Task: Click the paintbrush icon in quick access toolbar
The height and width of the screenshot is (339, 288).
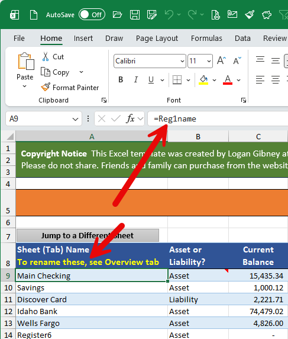Action: tap(250, 15)
